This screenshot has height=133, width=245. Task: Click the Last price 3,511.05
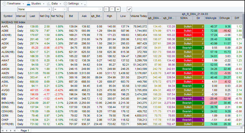point(33,73)
